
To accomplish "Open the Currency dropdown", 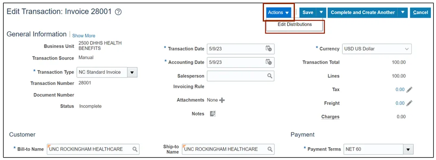I will point(377,49).
